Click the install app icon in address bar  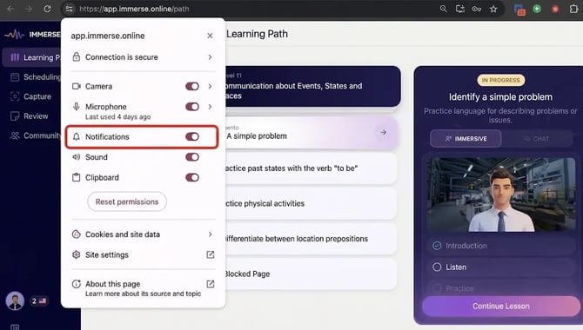[460, 9]
